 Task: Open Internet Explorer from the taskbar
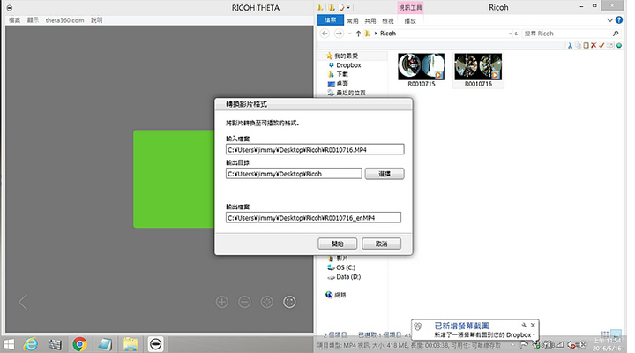click(31, 344)
